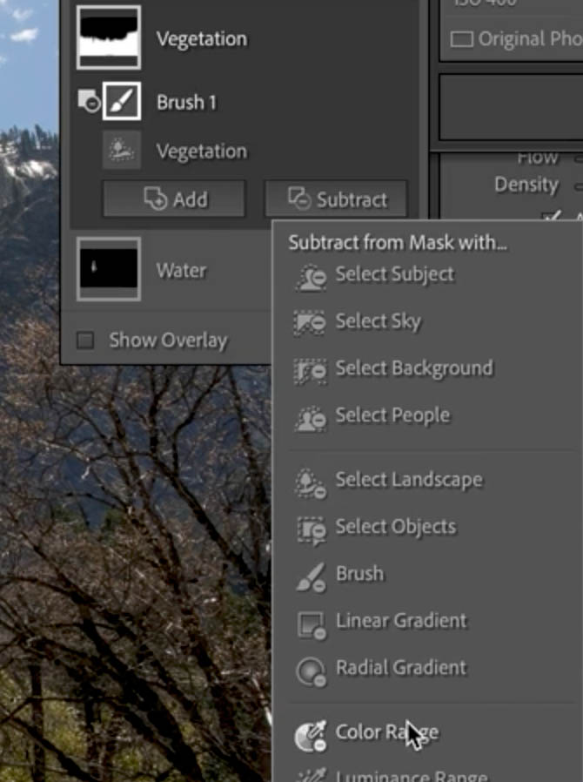Click the Select People icon

[311, 418]
